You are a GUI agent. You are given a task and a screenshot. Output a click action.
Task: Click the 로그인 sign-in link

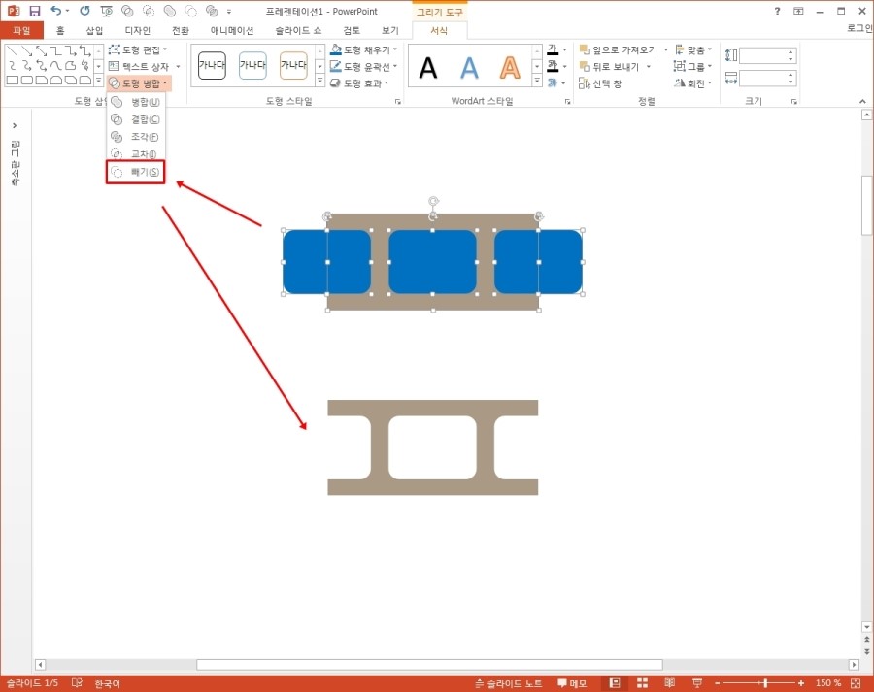[x=859, y=28]
